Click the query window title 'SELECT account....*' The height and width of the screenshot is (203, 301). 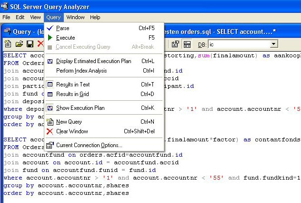(246, 32)
